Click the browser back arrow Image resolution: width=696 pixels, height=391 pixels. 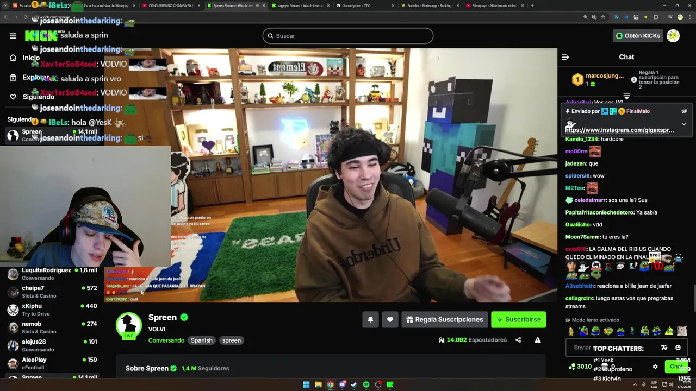[x=6, y=17]
